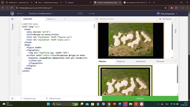Click Сбросить код to reset code
This screenshot has width=190, height=107.
53,98
